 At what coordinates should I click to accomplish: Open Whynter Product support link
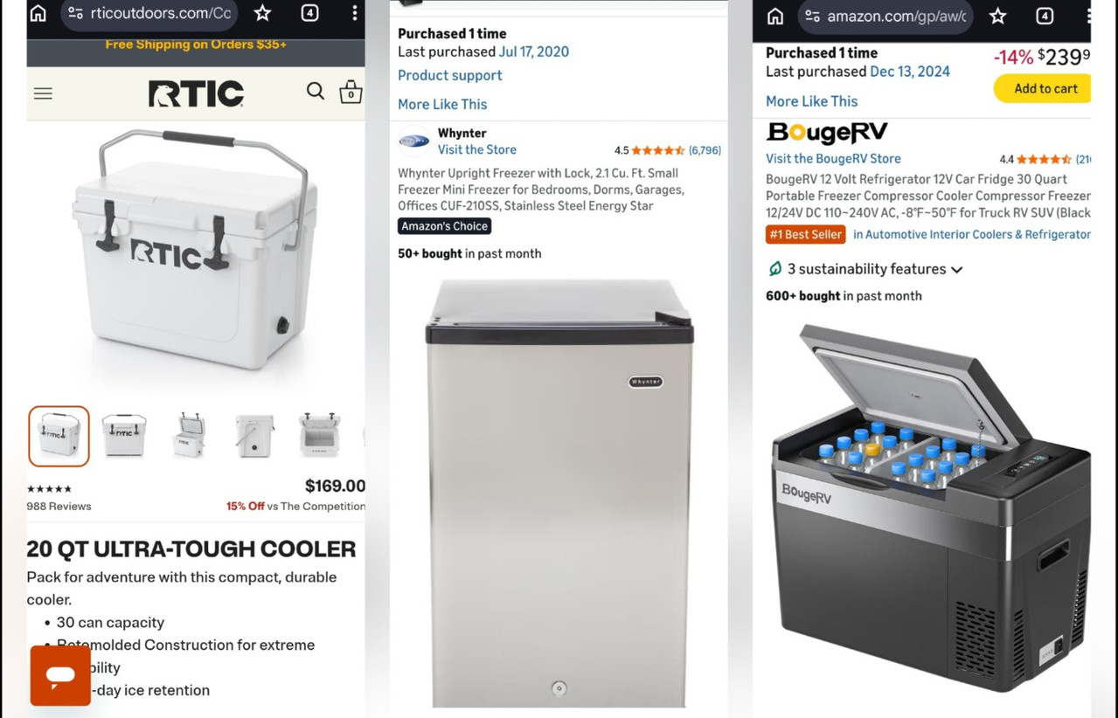[x=449, y=75]
